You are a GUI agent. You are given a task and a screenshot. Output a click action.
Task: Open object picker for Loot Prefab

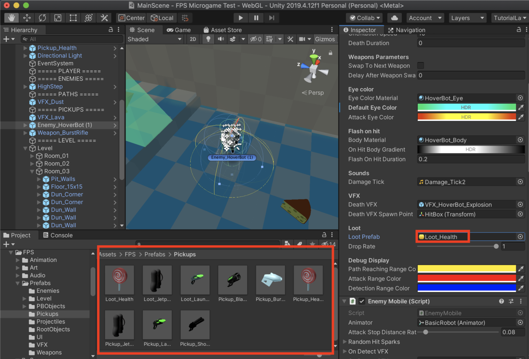coord(521,237)
